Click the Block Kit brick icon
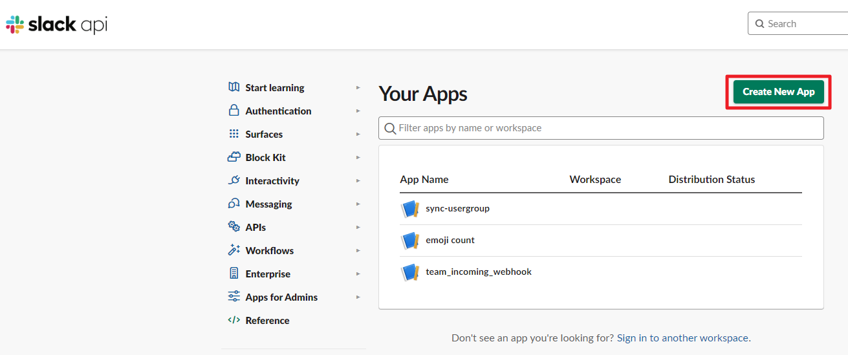 tap(234, 157)
